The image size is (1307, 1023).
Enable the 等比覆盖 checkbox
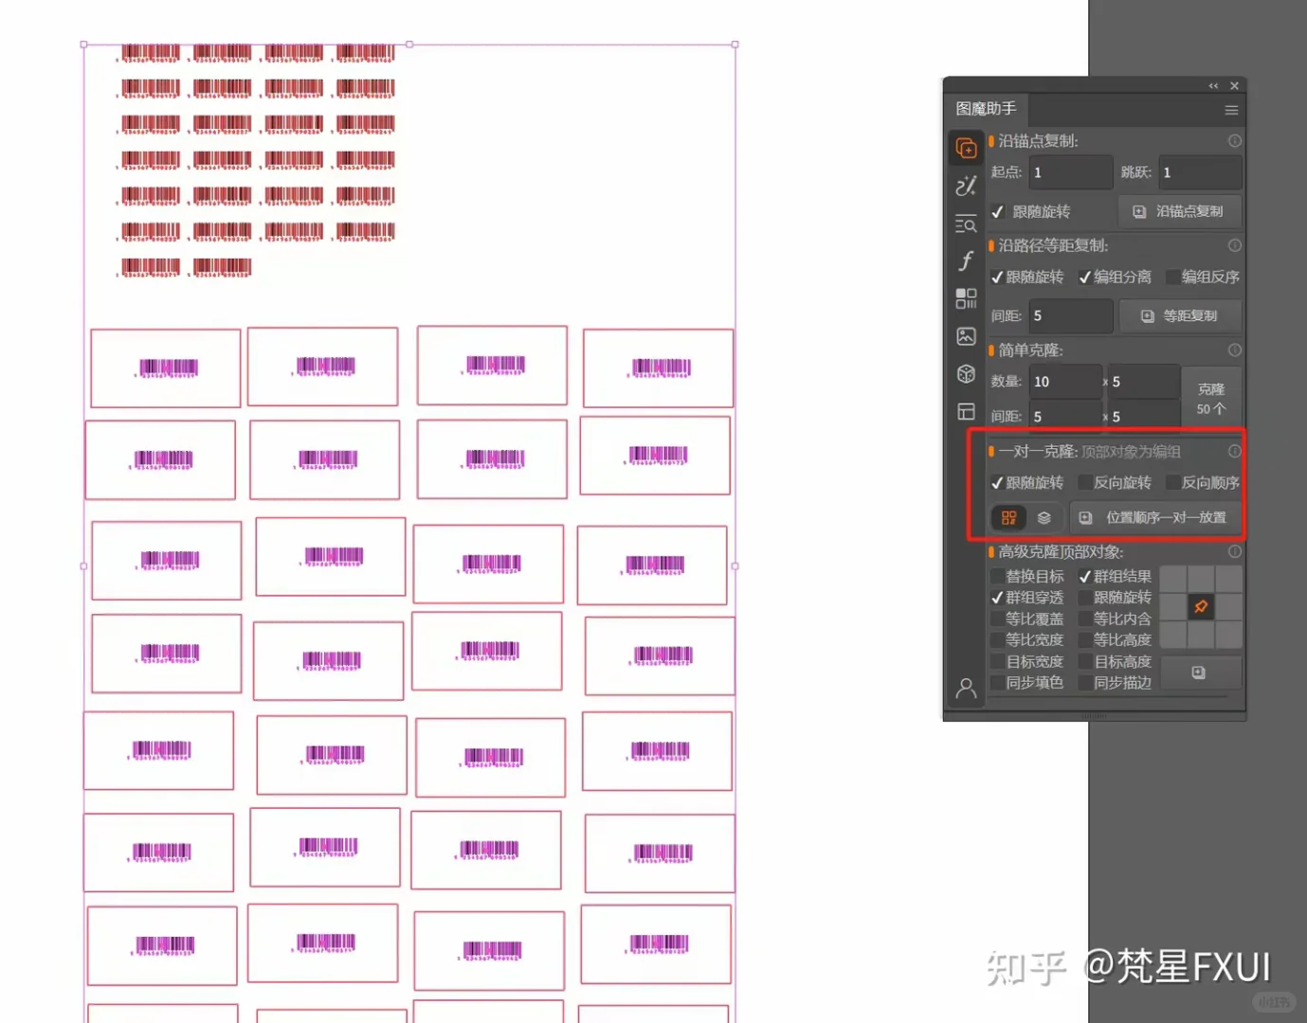(x=997, y=619)
